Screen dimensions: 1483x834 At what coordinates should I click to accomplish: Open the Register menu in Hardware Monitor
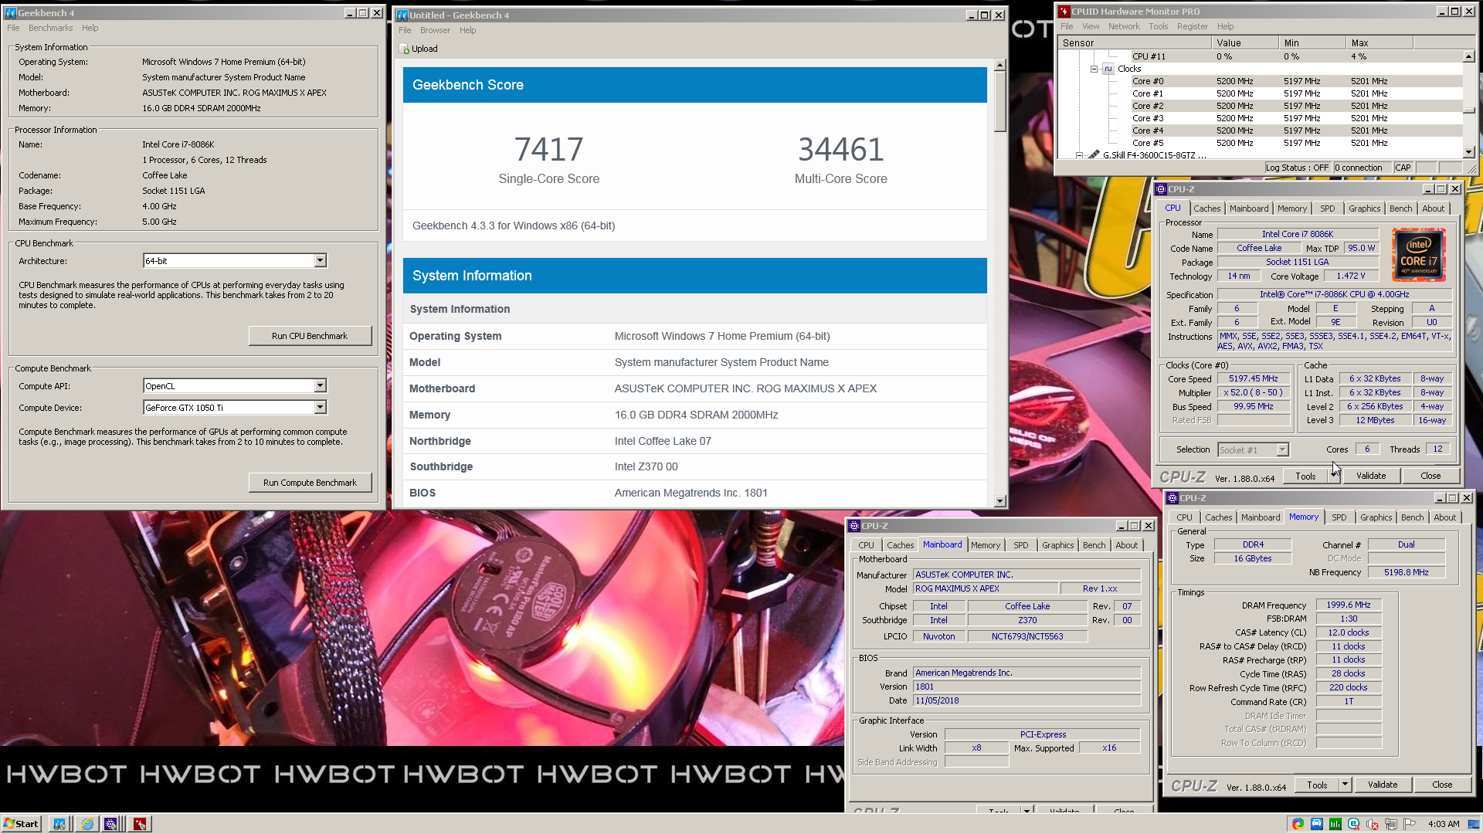[1192, 26]
